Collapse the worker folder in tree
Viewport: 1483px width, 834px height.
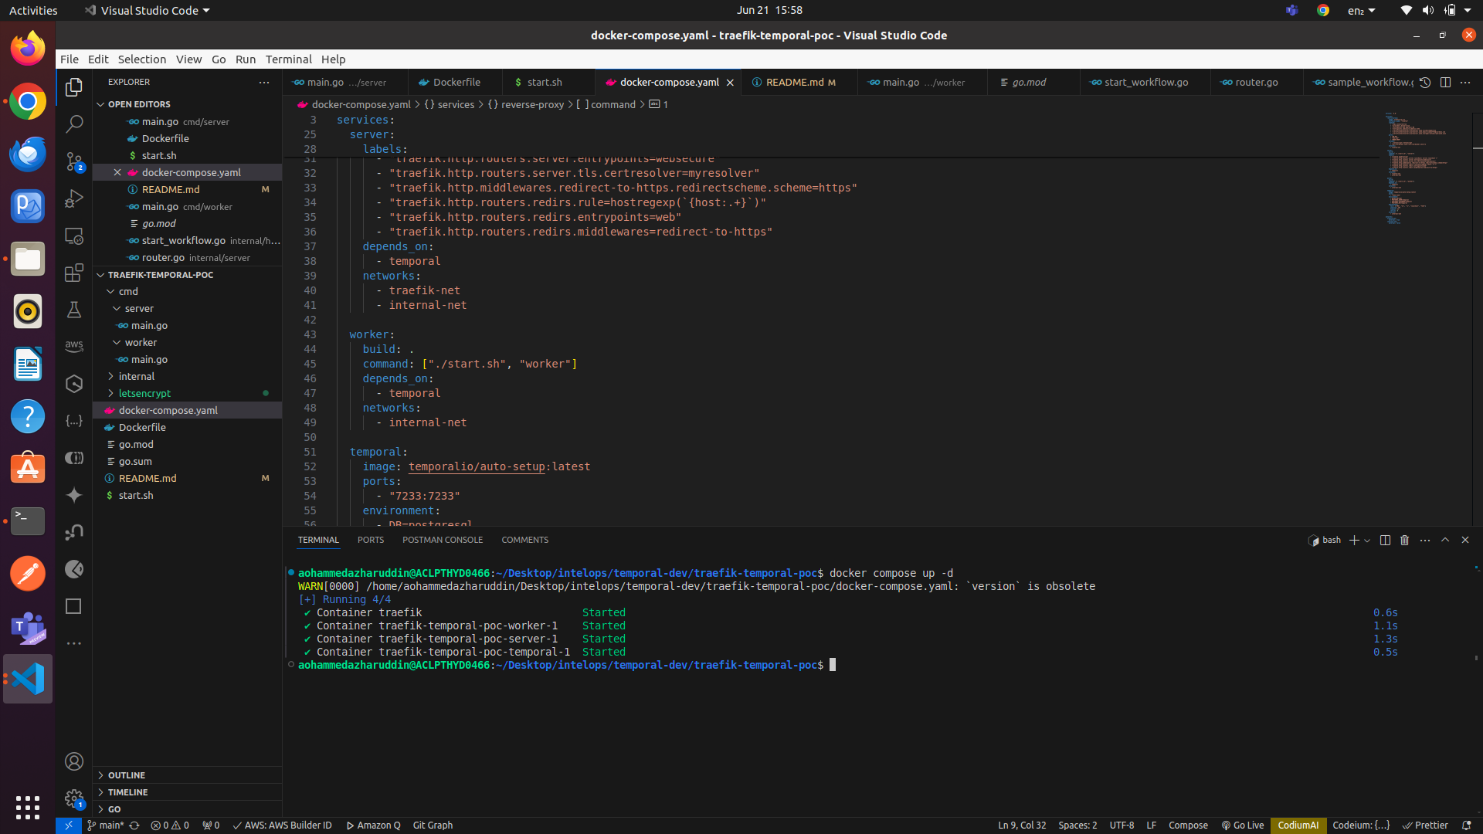[x=141, y=342]
